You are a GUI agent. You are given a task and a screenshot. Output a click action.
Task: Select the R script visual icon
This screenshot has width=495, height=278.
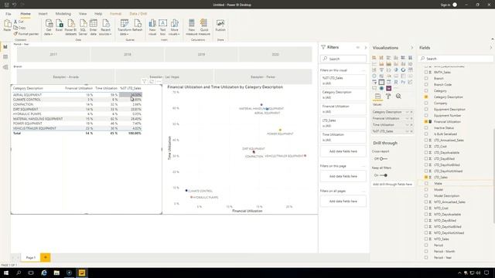tap(396, 82)
